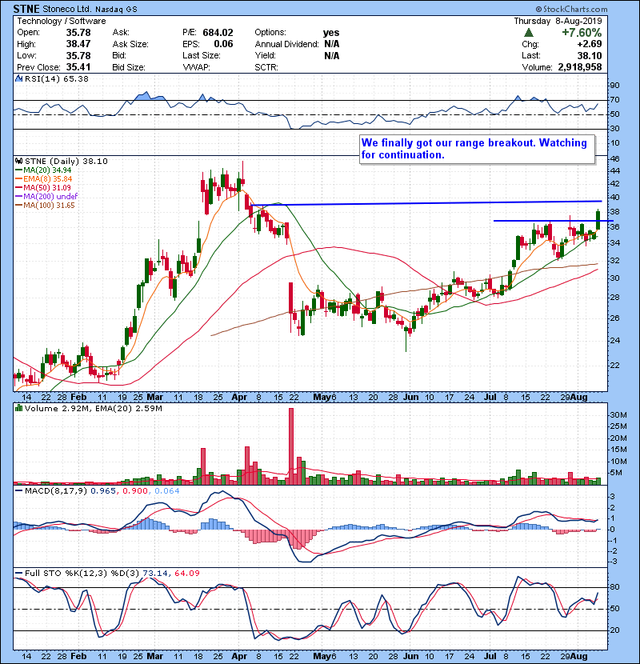The width and height of the screenshot is (640, 664).
Task: Click the MACD histogram value 0.064
Action: click(x=167, y=491)
